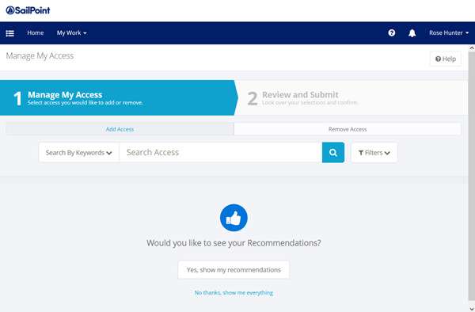Click Yes, show my recommendations button

(x=234, y=269)
